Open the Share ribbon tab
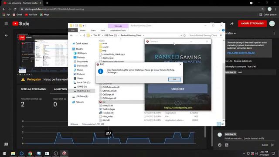279x157 pixels. (x=93, y=31)
